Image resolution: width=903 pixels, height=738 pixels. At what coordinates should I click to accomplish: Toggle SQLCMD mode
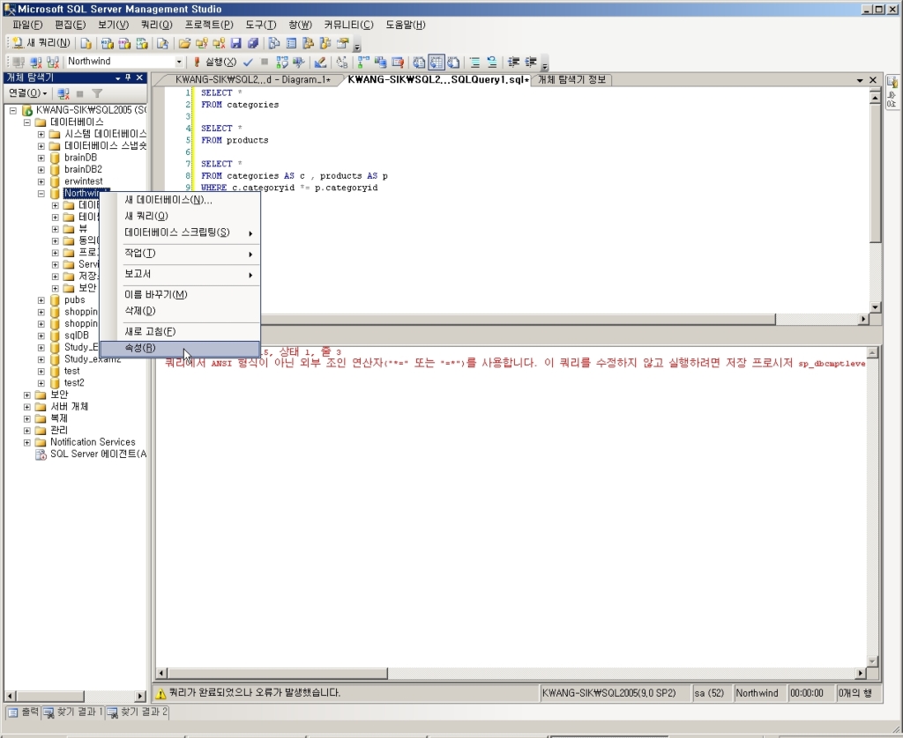point(398,62)
